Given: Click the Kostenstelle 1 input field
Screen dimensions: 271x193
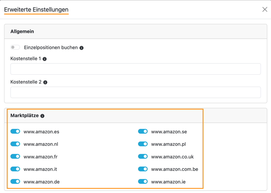Looking at the screenshot, I should (135, 69).
